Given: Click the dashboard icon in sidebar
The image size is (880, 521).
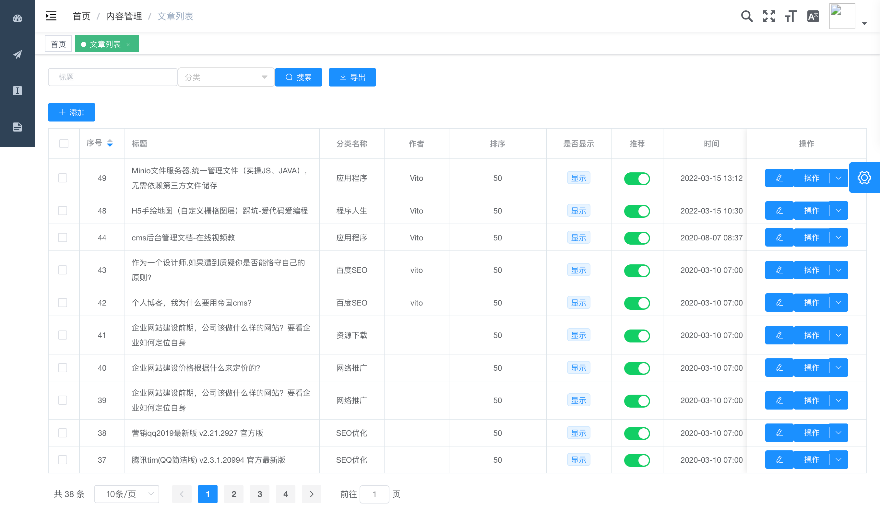Looking at the screenshot, I should [17, 18].
